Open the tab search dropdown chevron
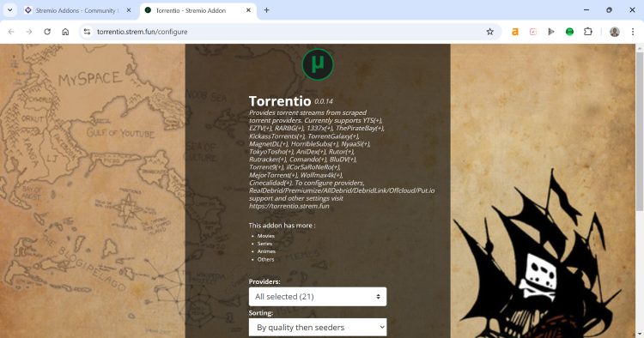 [x=9, y=10]
